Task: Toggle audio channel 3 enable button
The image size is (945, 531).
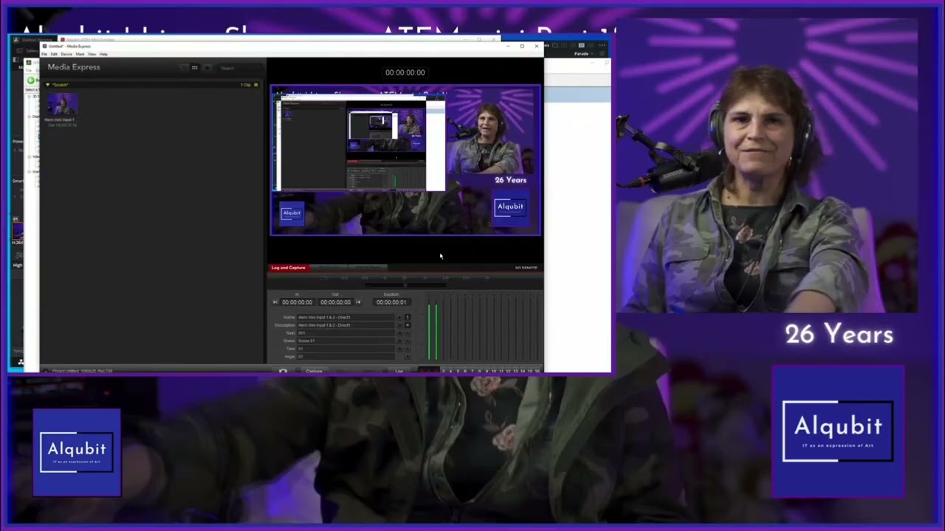Action: [x=443, y=371]
